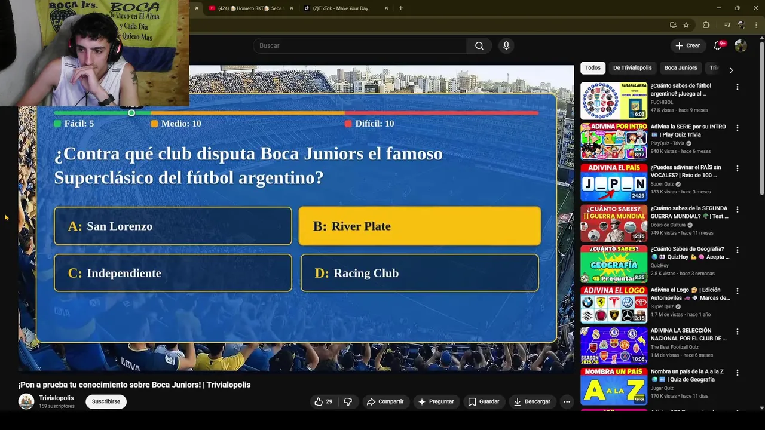
Task: Save the video with Guardar
Action: 484,401
